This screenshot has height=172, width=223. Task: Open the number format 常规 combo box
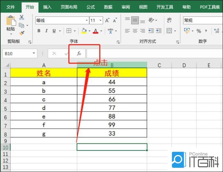203,21
